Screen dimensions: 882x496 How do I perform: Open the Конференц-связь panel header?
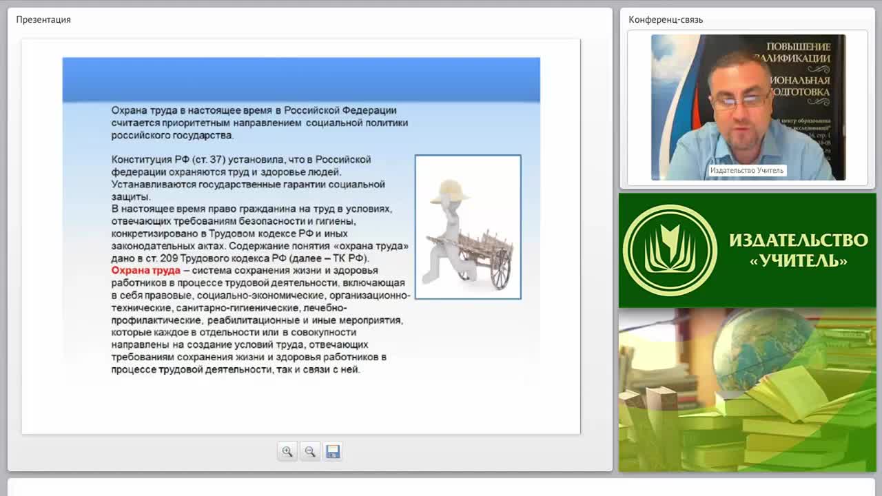666,19
